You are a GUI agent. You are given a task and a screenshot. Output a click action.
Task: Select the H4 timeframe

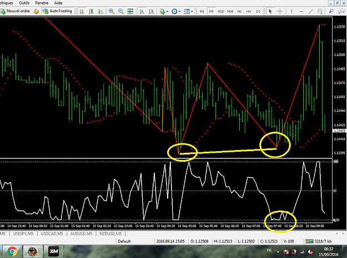tap(249, 11)
